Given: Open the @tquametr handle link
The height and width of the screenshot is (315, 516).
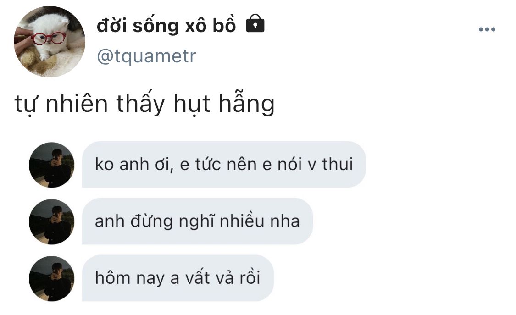Looking at the screenshot, I should [x=146, y=56].
